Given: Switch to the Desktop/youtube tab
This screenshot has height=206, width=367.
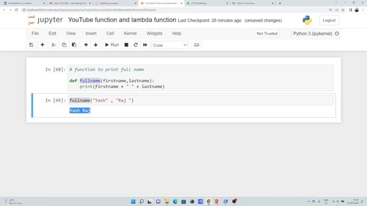Looking at the screenshot, I should (x=115, y=3).
